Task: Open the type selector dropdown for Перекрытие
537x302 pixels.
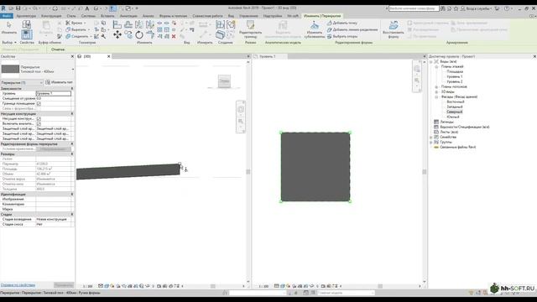Action: click(73, 70)
